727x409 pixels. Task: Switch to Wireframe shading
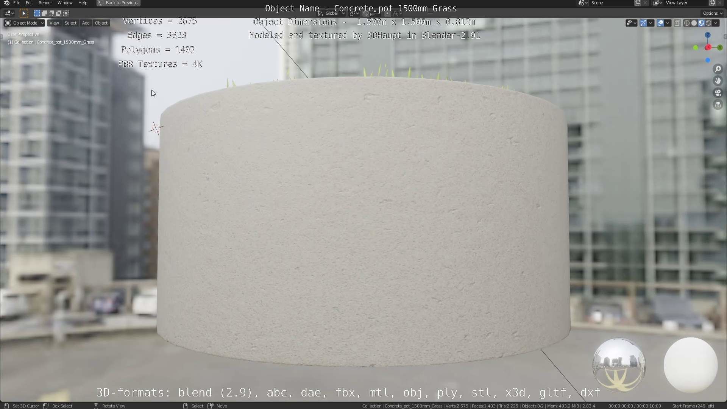click(687, 23)
